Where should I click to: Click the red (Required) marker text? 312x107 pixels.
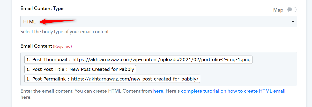pos(62,46)
